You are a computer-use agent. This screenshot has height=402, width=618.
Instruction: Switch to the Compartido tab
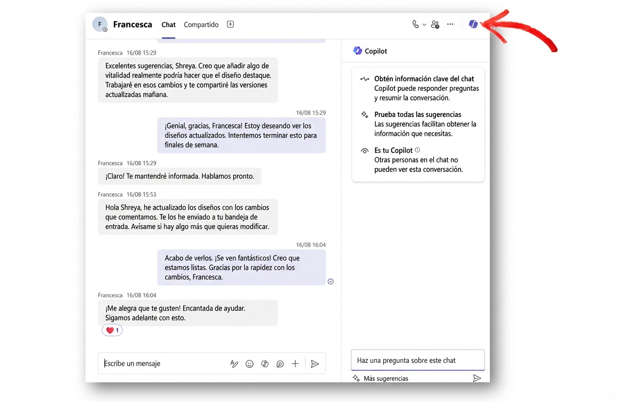(x=201, y=24)
